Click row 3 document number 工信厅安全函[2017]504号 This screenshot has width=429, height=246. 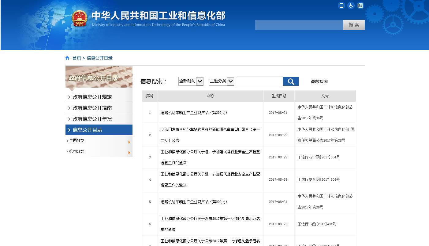tap(319, 157)
